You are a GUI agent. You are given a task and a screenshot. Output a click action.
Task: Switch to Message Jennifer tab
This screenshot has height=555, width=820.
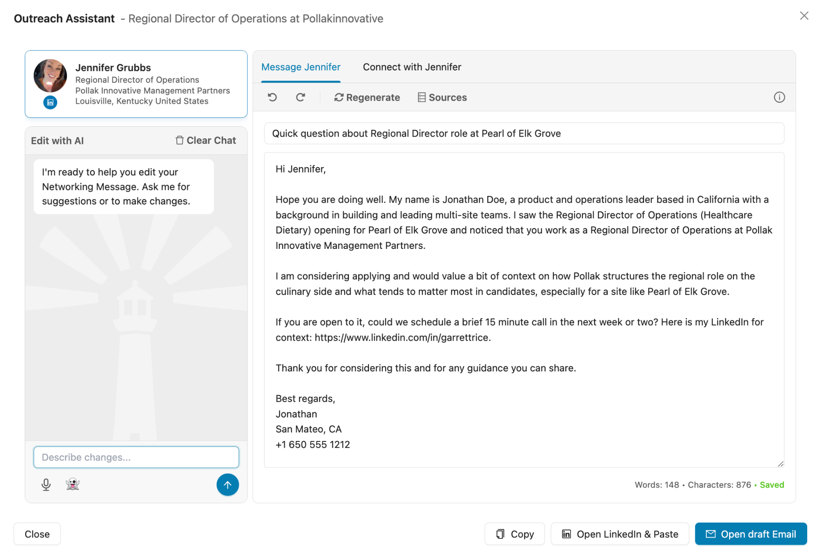tap(301, 67)
